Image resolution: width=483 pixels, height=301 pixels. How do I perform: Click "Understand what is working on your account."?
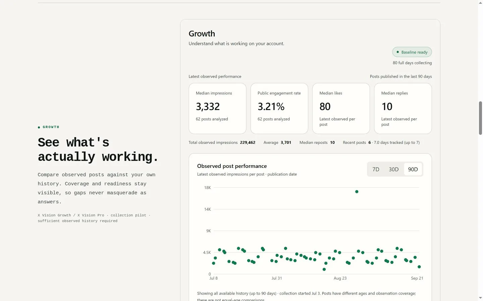[236, 43]
